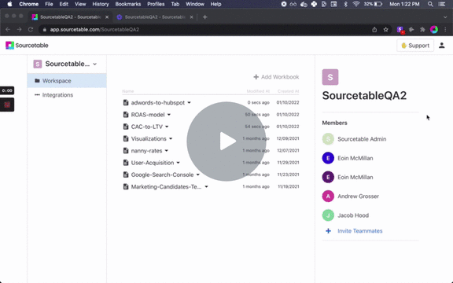The image size is (453, 283).
Task: Open the Chrome extensions puzzle icon
Action: (x=422, y=29)
